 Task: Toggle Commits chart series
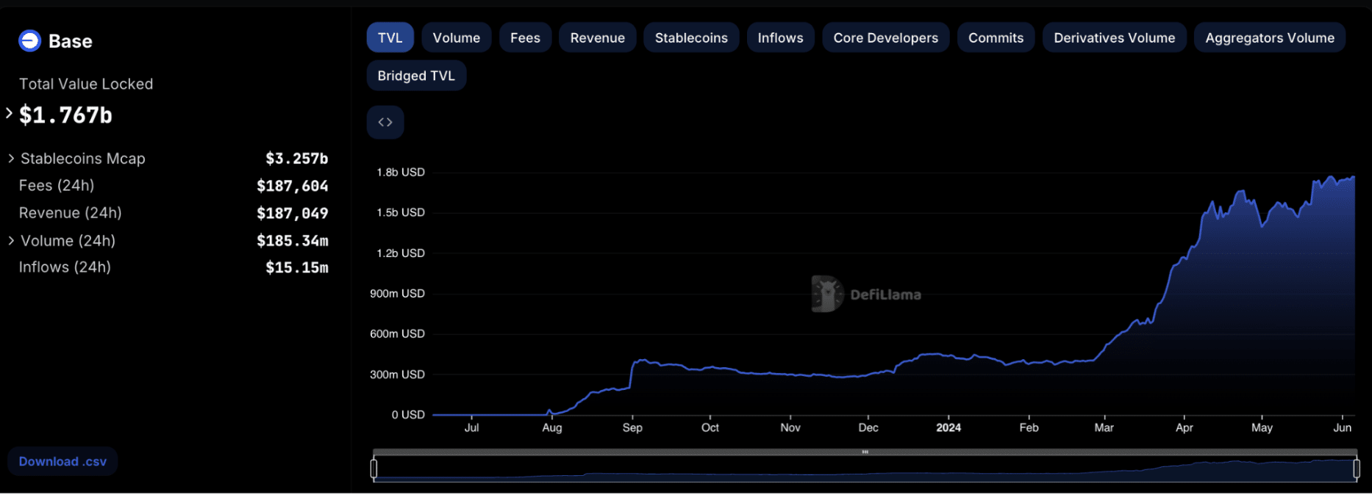coord(996,38)
